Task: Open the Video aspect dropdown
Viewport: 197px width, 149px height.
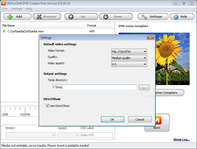Action: tap(129, 64)
